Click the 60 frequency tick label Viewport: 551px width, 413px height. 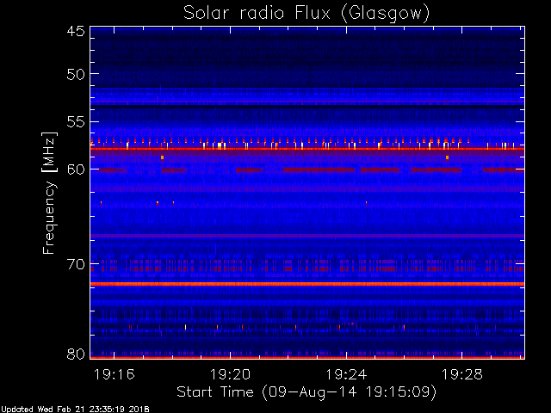tap(76, 170)
